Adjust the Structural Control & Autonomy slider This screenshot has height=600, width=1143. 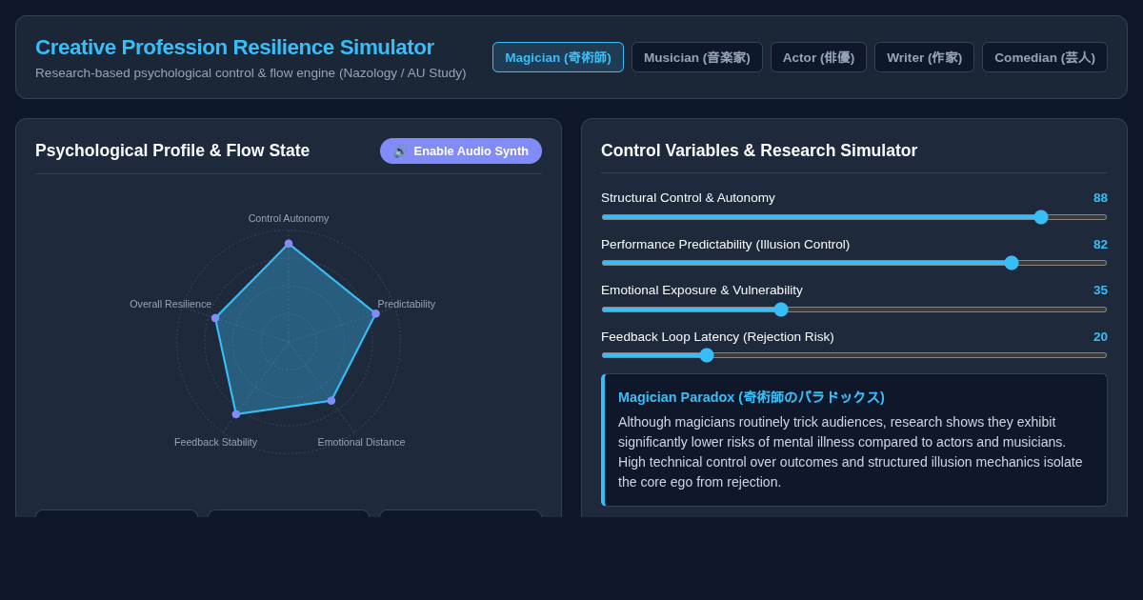(x=854, y=217)
